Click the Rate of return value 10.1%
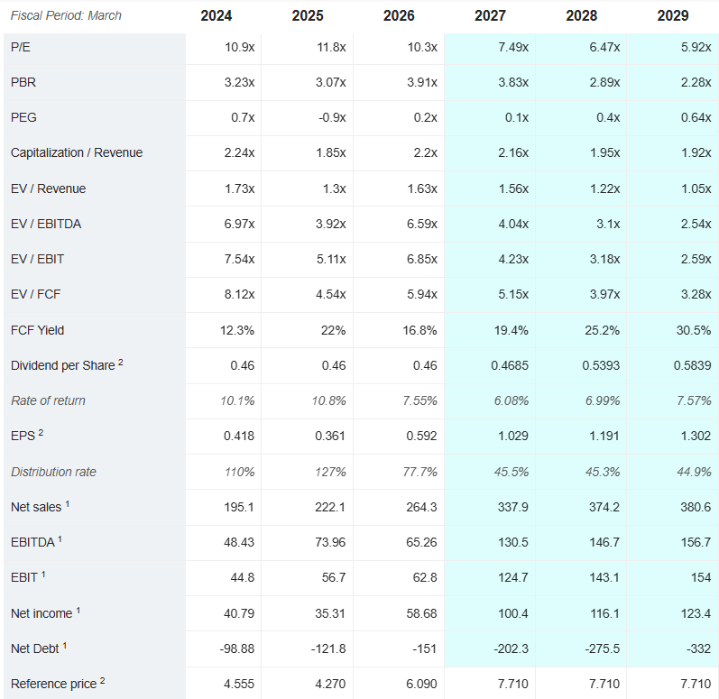The height and width of the screenshot is (699, 719). (x=237, y=401)
